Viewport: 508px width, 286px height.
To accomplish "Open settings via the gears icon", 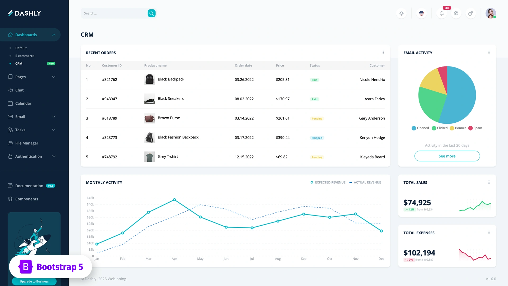I will click(x=471, y=13).
